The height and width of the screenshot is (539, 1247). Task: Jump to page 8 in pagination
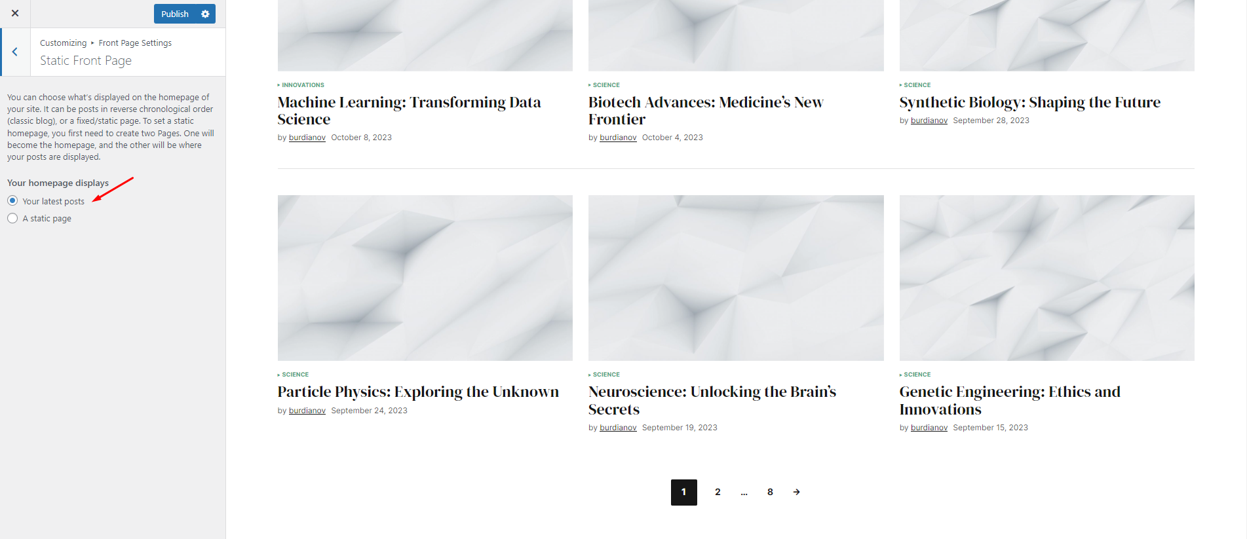coord(770,492)
